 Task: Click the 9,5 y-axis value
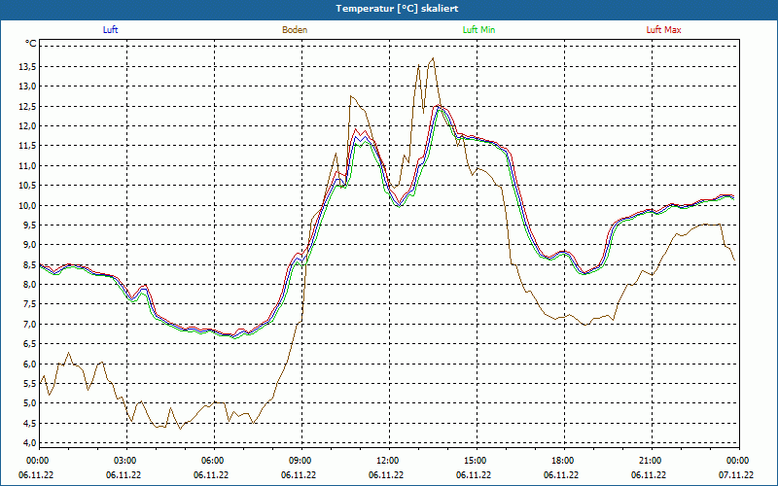pos(30,226)
